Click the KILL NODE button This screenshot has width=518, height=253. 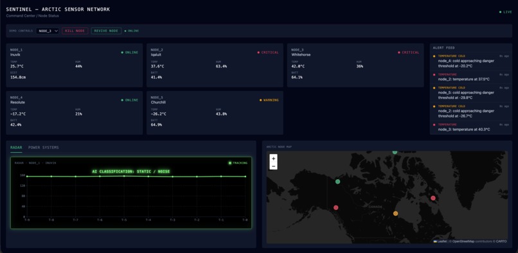pos(75,31)
